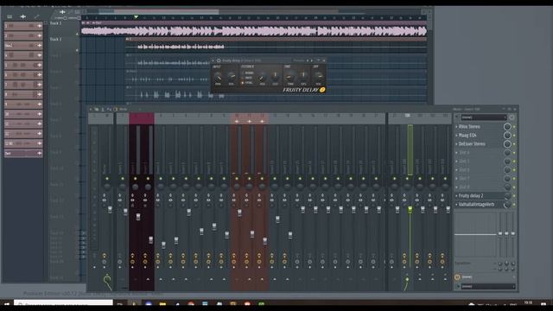553x311 pixels.
Task: Select Normal mode in Fruity Delay
Action: tap(247, 73)
